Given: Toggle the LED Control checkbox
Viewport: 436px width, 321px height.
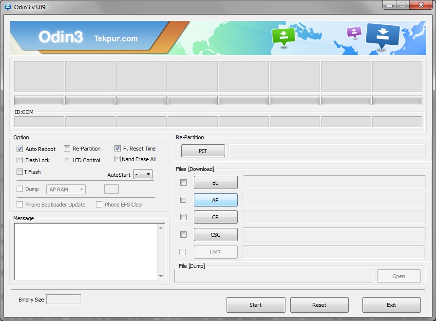Looking at the screenshot, I should [67, 160].
